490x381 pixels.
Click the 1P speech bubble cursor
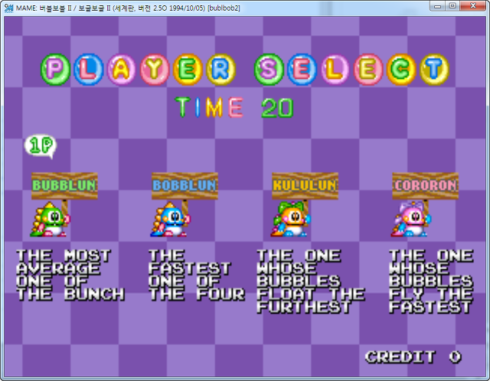pos(41,146)
